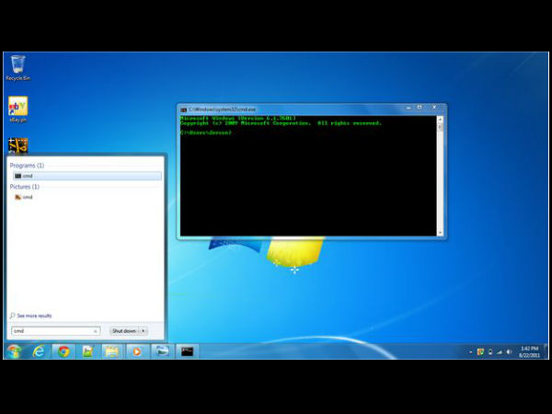Open the green paint app taskbar icon

pos(87,351)
